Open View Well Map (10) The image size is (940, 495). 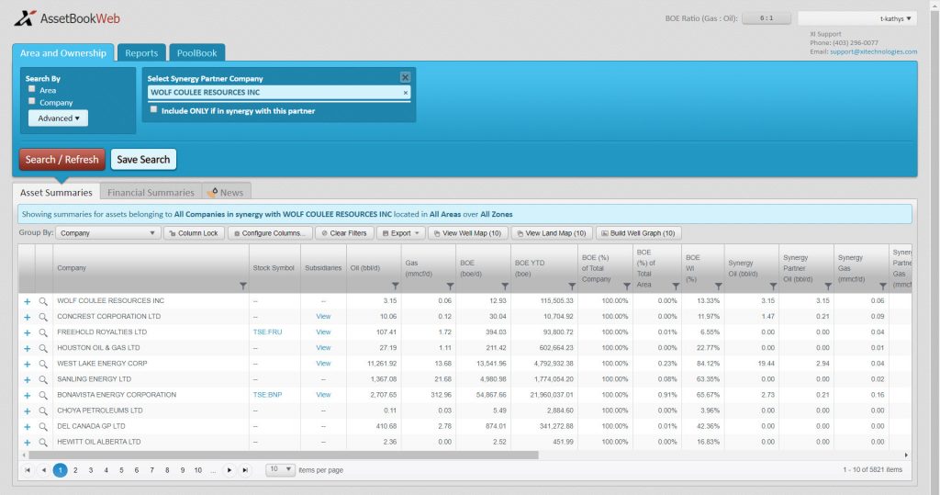[467, 232]
